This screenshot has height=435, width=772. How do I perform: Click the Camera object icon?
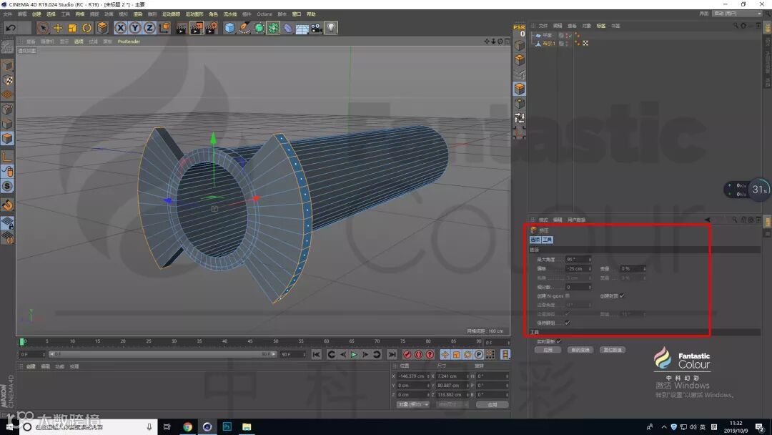pos(316,28)
